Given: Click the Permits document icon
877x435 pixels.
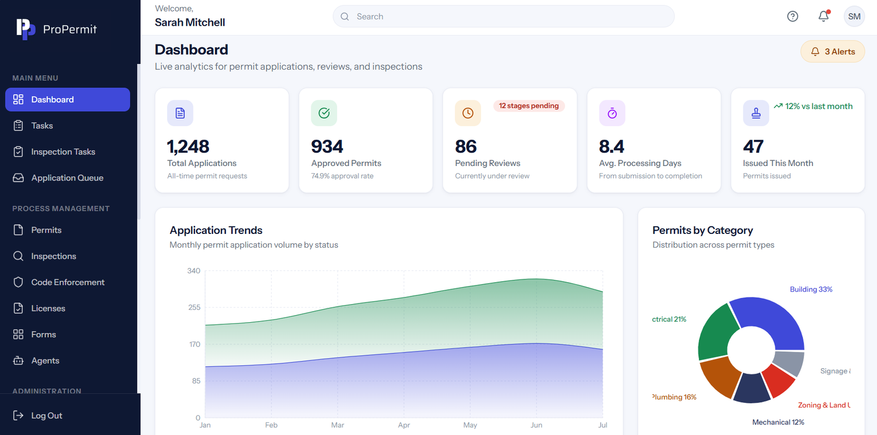Looking at the screenshot, I should pos(18,230).
